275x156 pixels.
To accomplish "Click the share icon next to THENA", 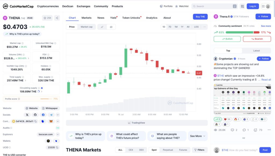I will (x=57, y=18).
